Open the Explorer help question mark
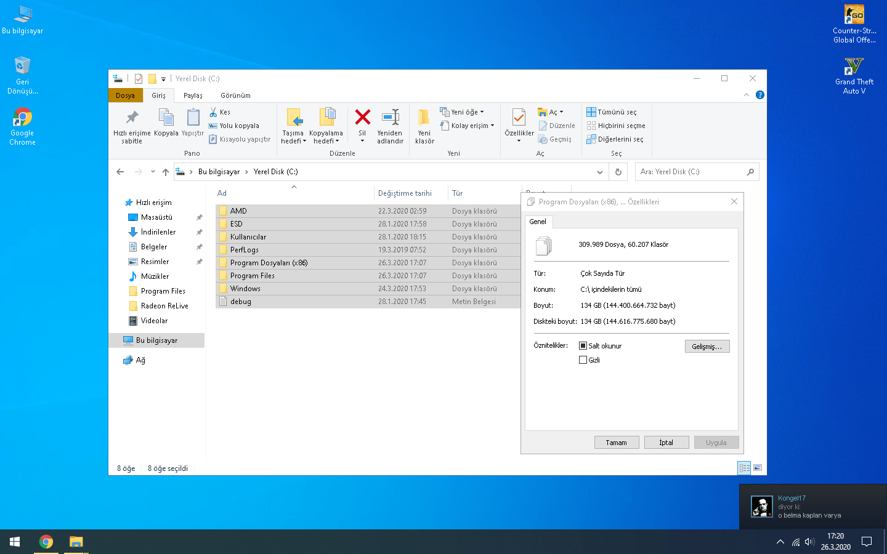Screen dimensions: 887x554 pos(760,95)
